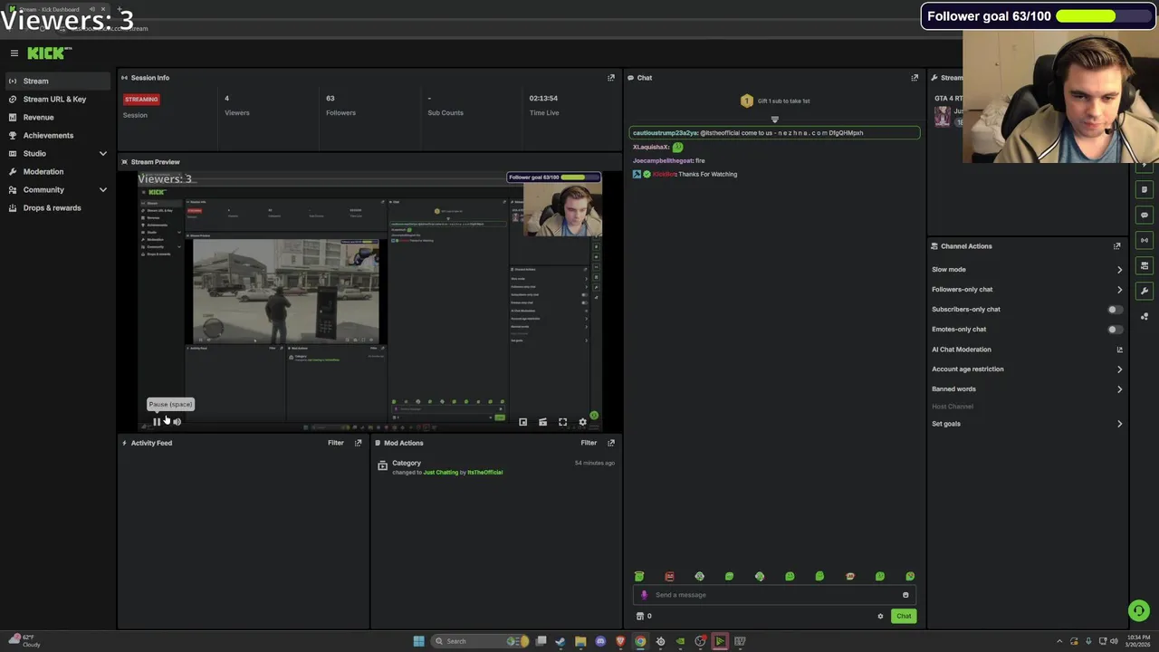Click the Send a message field
Screen dimensions: 1159x652
click(774, 595)
